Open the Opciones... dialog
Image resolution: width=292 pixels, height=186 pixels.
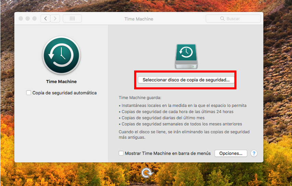(x=231, y=153)
